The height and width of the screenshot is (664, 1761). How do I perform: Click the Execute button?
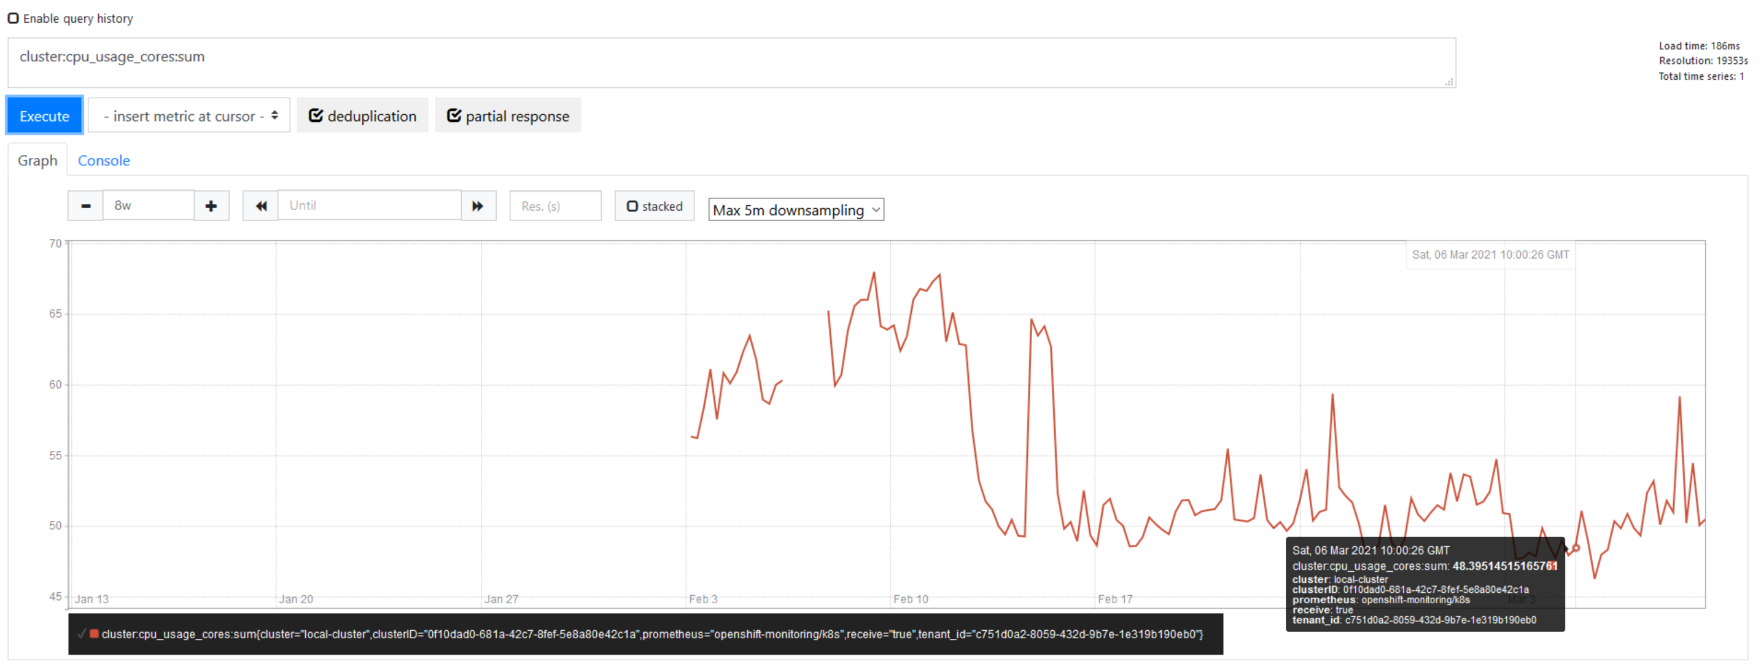44,115
